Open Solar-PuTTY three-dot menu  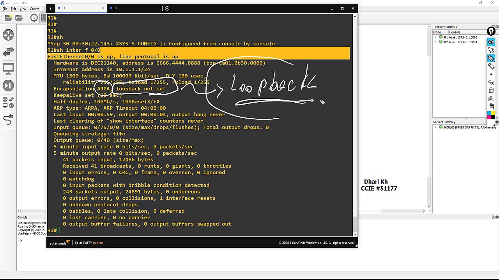click(51, 8)
